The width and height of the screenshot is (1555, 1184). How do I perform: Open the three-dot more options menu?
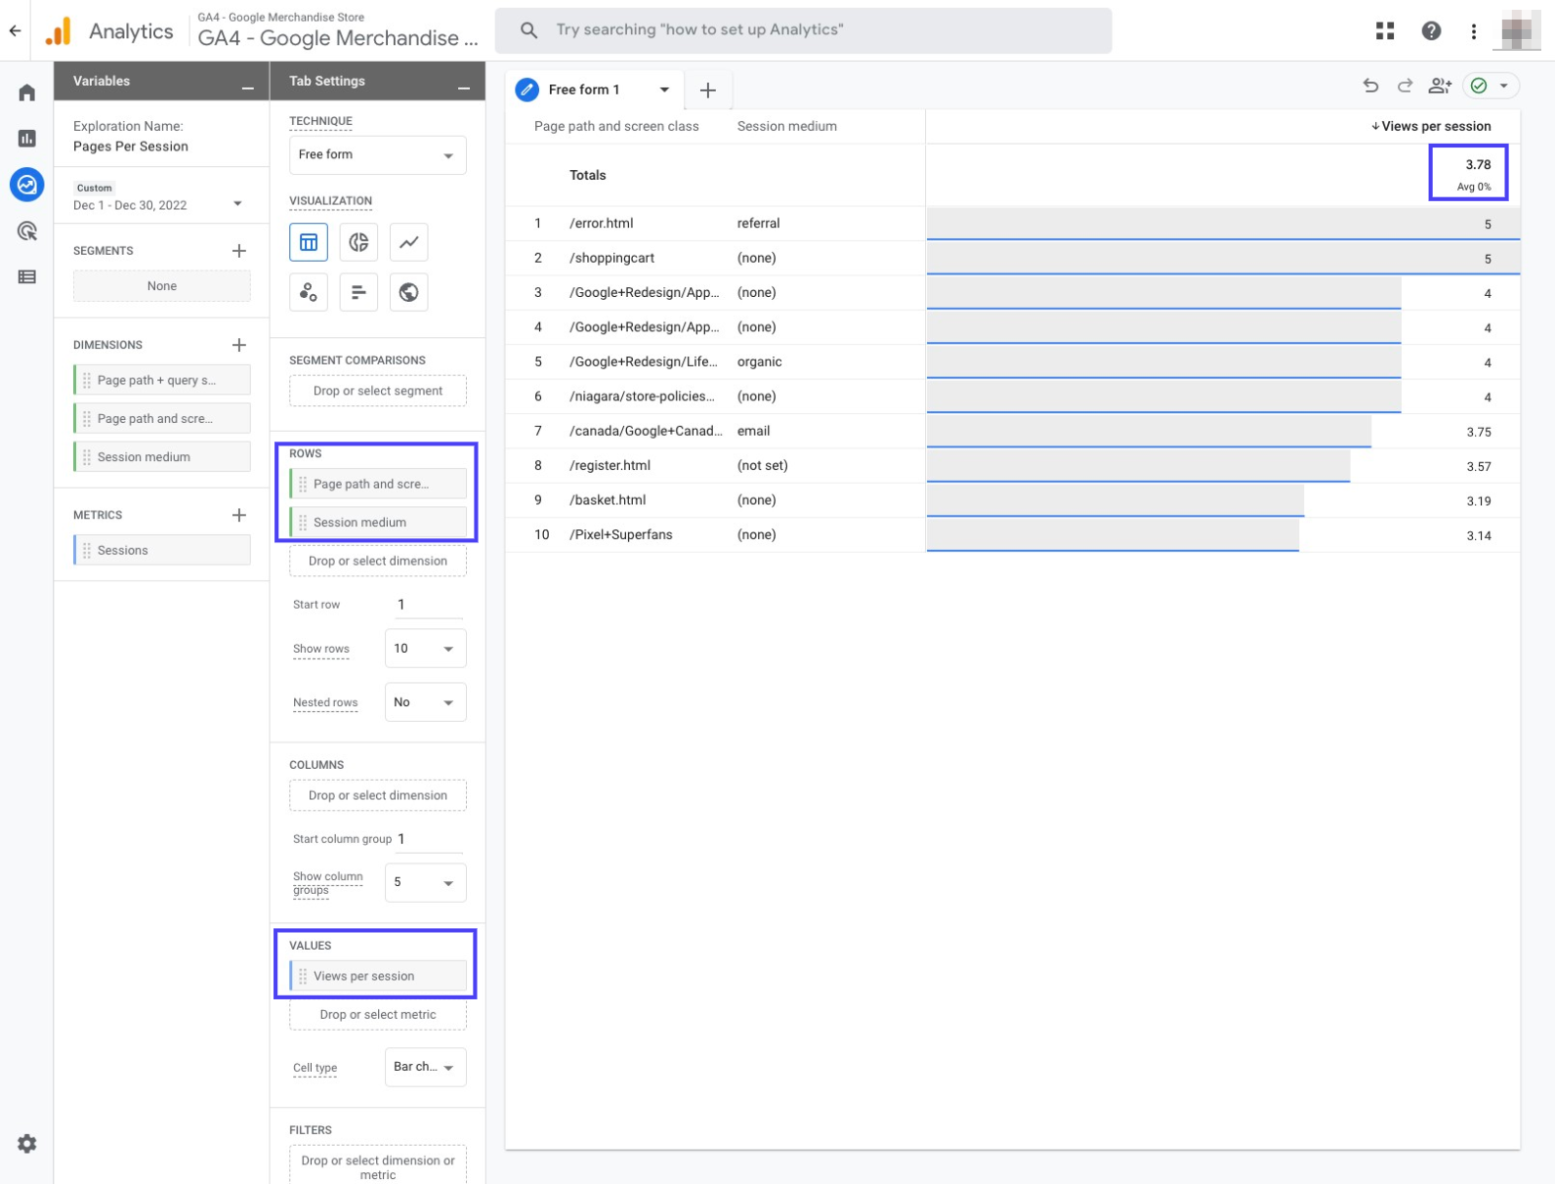click(1473, 31)
